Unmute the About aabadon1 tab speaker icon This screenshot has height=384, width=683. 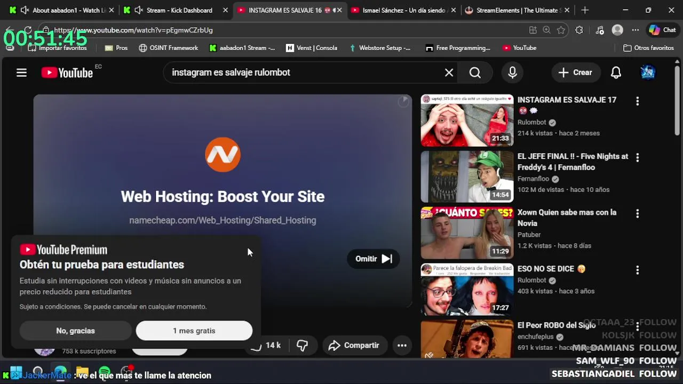25,10
